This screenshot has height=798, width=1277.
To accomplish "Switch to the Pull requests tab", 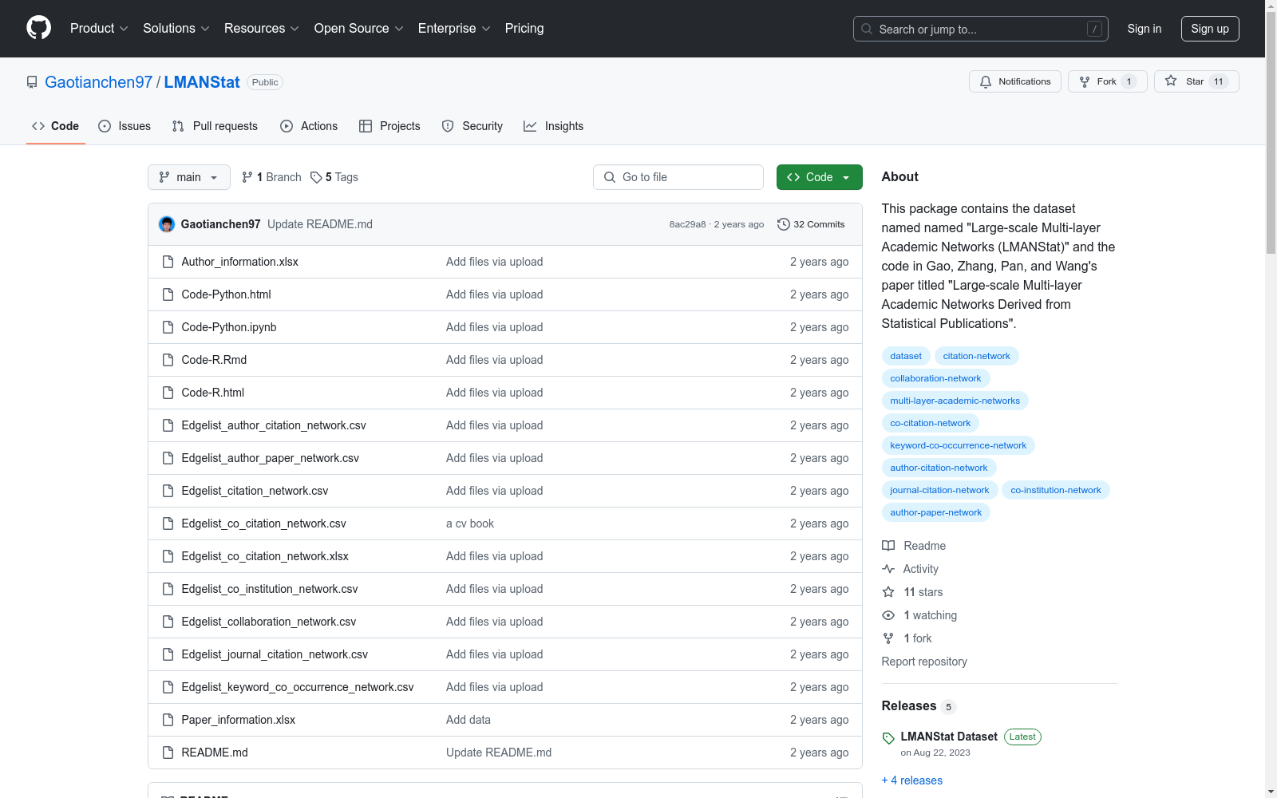I will click(x=215, y=126).
